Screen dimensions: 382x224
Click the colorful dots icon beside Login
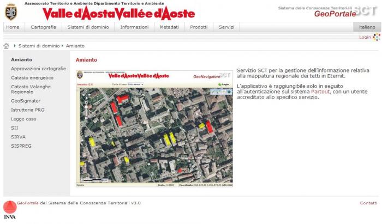377,37
